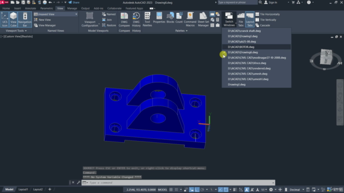Click Cascade windows
The width and height of the screenshot is (344, 193).
263,25
